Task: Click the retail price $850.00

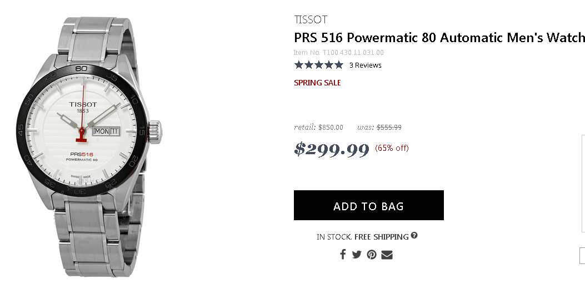Action: [x=331, y=128]
